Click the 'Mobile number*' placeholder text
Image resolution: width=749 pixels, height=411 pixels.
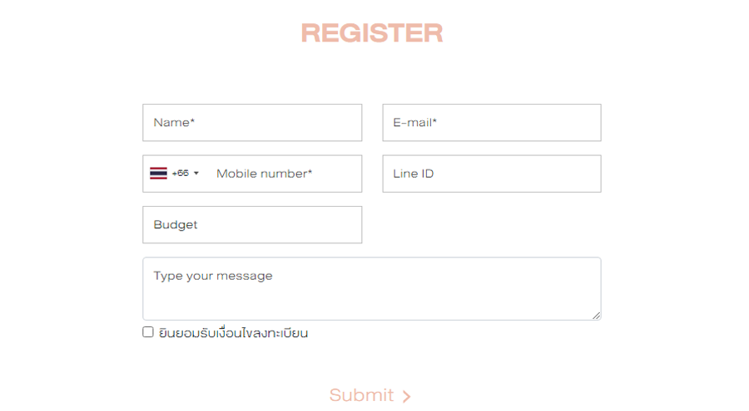coord(264,174)
